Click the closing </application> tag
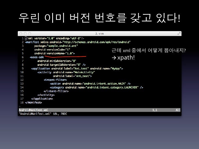 [42, 99]
